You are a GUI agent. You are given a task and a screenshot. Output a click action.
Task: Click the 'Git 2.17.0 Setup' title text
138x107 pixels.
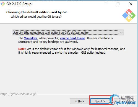19,4
